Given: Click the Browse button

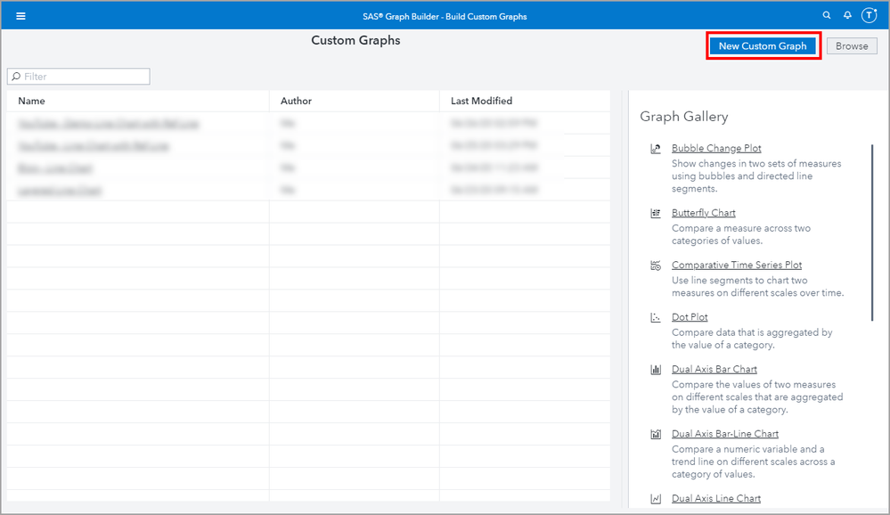Looking at the screenshot, I should [851, 46].
